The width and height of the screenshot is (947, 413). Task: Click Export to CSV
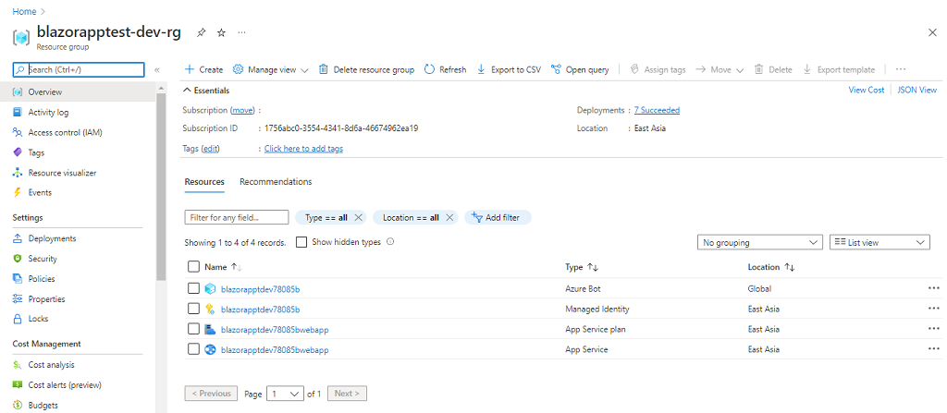pos(509,69)
